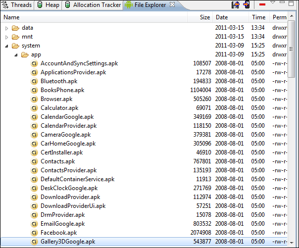The image size is (299, 248).
Task: Select the data folder icon
Action: (15, 28)
